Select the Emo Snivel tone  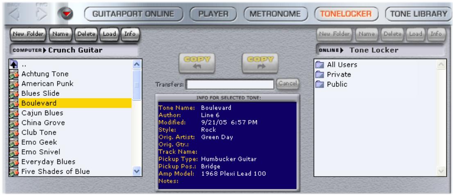point(41,152)
